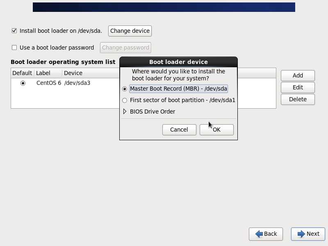Sort by the Label column header
Viewport: 328px width, 246px height.
click(48, 73)
